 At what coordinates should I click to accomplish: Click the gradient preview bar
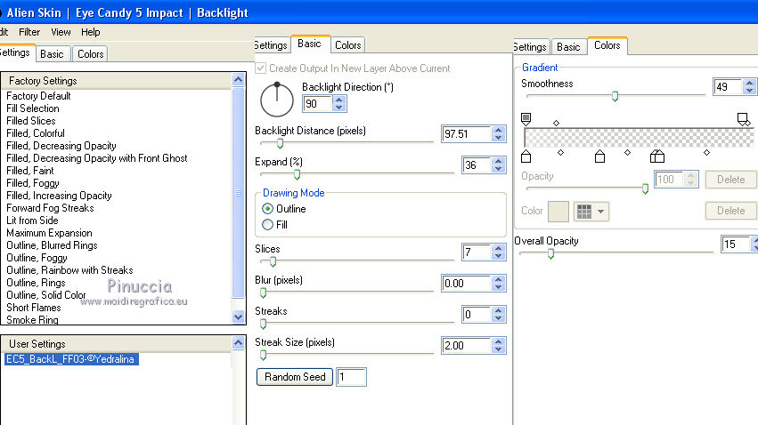pos(639,138)
